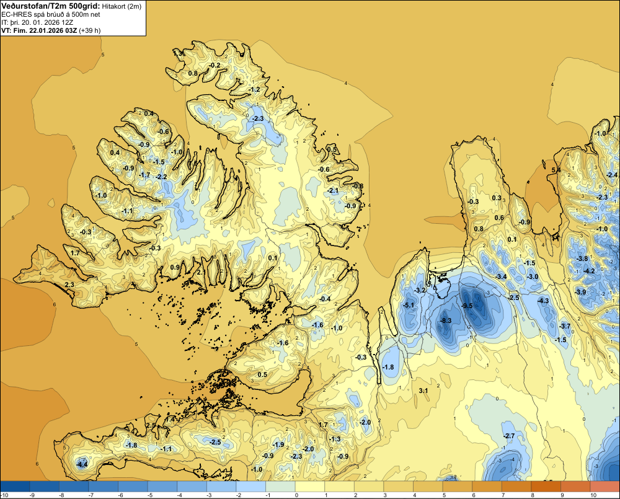Click the '-4.3' temperature value
Screen dimensions: 620x499
tap(543, 301)
